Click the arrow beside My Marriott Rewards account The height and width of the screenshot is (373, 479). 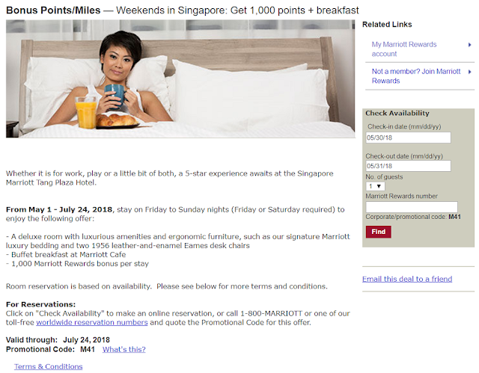pyautogui.click(x=469, y=45)
